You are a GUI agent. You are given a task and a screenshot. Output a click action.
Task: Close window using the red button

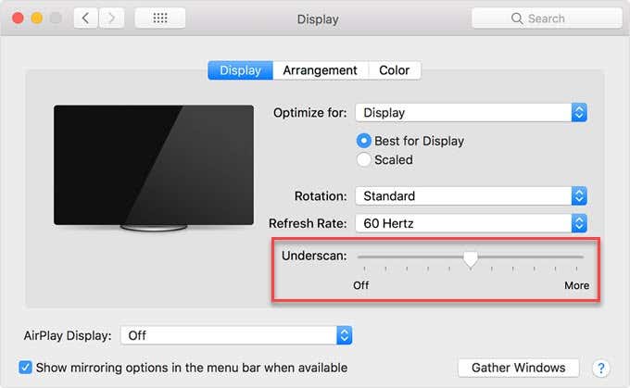[18, 19]
